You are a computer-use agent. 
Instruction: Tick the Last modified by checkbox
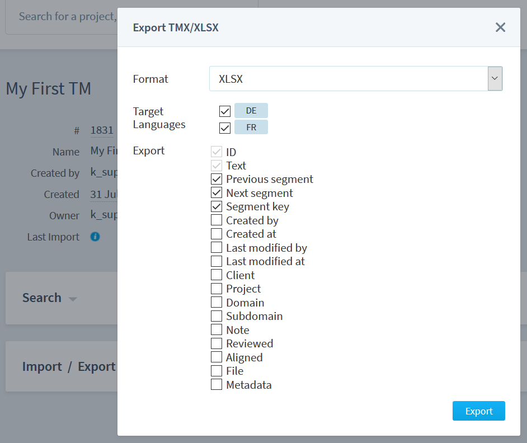point(217,248)
